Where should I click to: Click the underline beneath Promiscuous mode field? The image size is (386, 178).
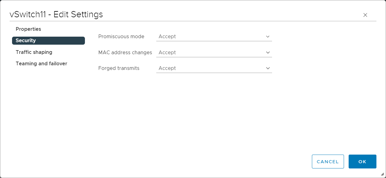coord(214,41)
